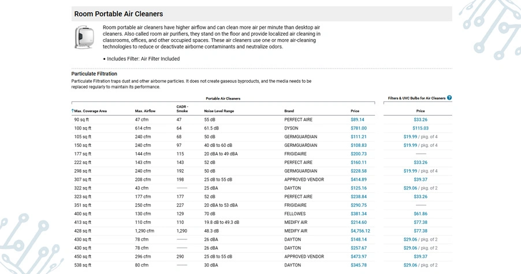Open the $77.38 filter price for 428 sq ft
Viewport: 521px width, 274px height.
[x=420, y=231]
